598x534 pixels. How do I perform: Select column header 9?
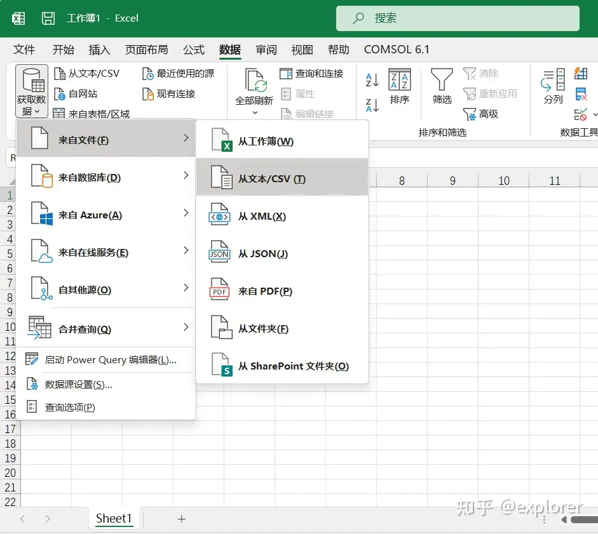(452, 180)
